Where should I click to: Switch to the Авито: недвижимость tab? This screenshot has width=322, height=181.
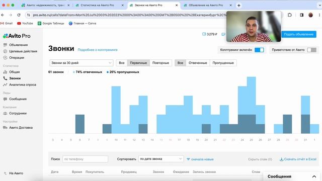[46, 6]
